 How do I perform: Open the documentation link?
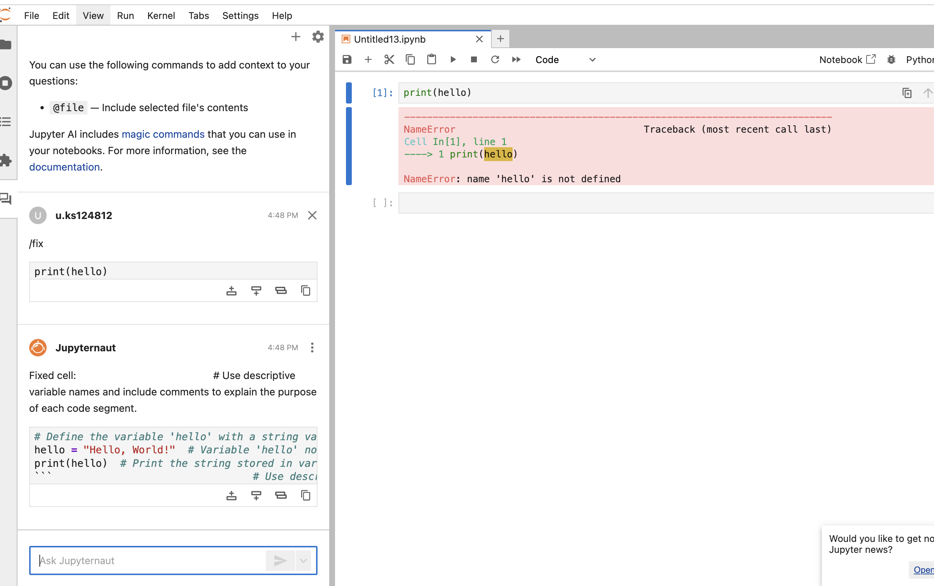[x=65, y=167]
